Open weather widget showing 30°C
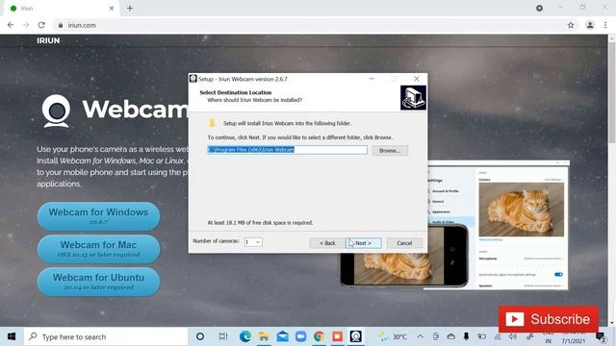Image resolution: width=616 pixels, height=346 pixels. [393, 336]
